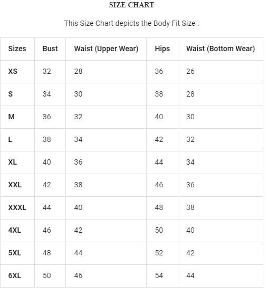The height and width of the screenshot is (296, 268).
Task: Click the XXXL size row label
Action: (x=17, y=207)
